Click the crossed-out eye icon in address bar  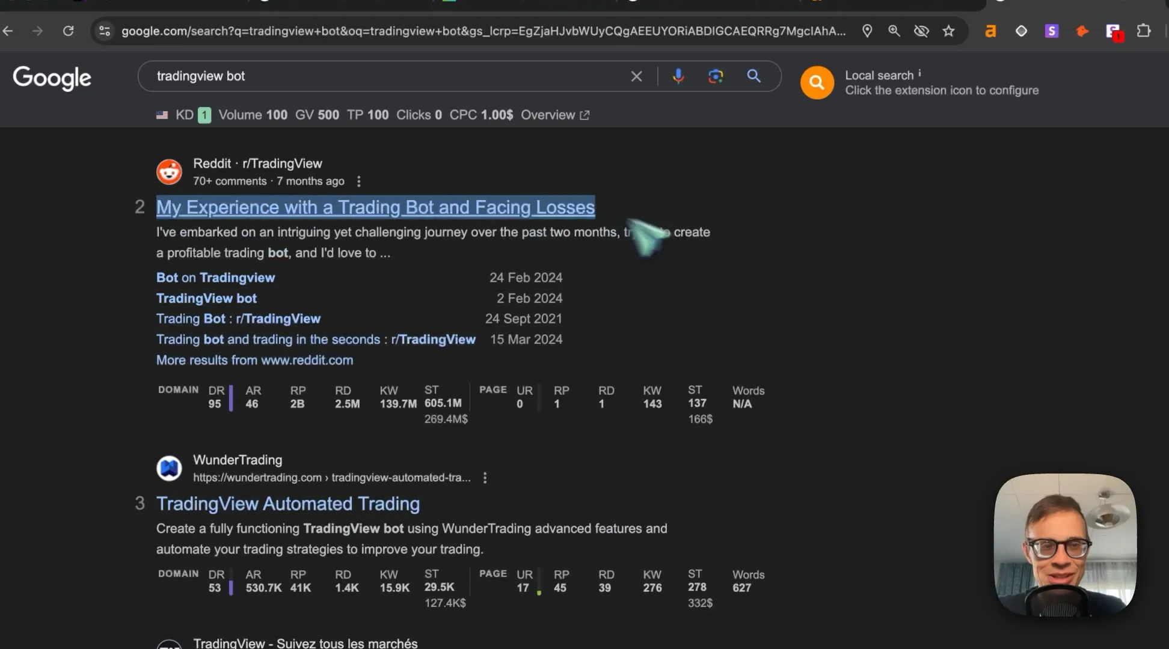(921, 31)
